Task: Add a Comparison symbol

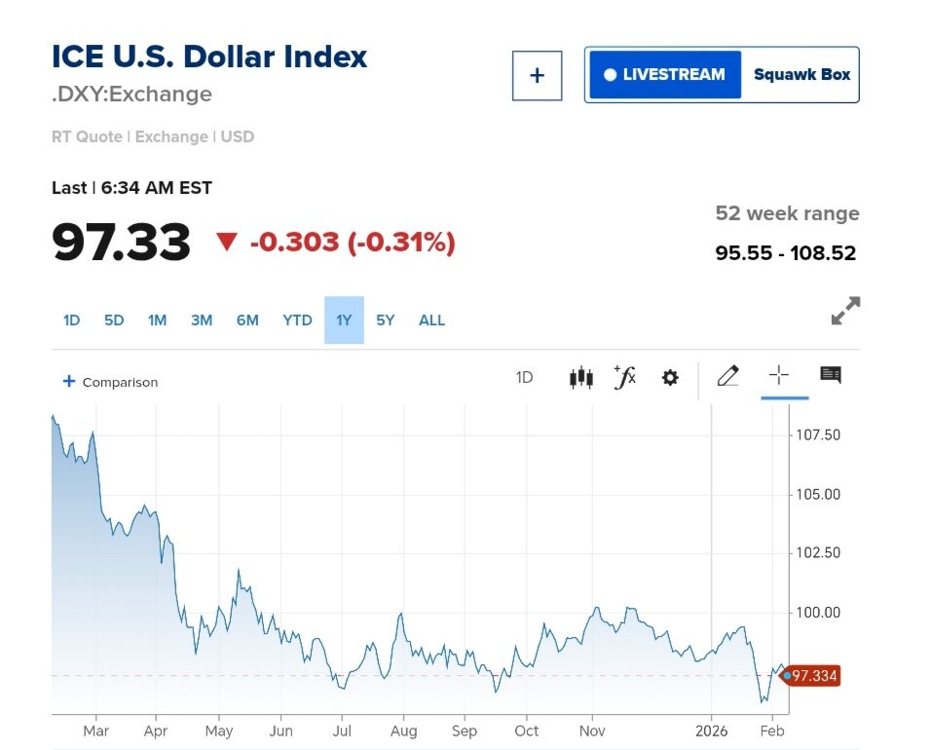Action: (109, 382)
